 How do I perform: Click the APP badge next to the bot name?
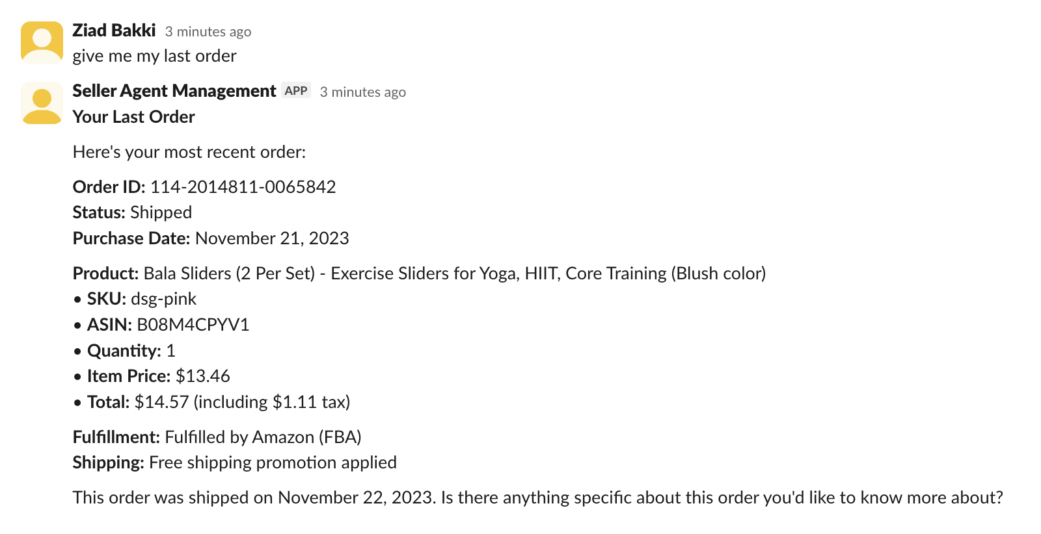point(296,91)
